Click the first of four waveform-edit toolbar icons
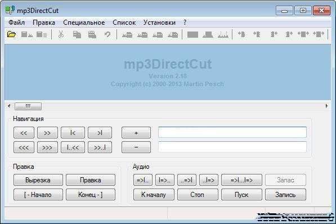Viewport: 336px width, 224px height. pyautogui.click(x=127, y=35)
